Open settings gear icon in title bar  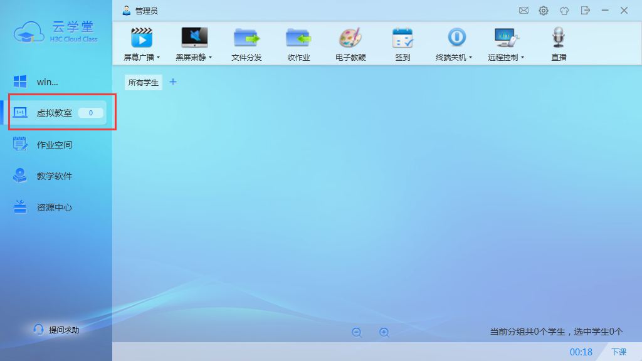544,11
